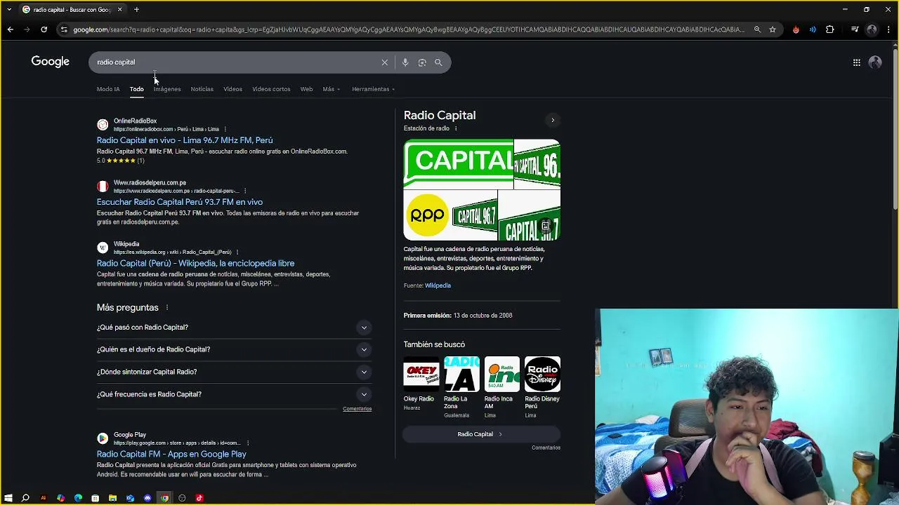The width and height of the screenshot is (899, 505).
Task: Click the Google logo
Action: tap(50, 62)
